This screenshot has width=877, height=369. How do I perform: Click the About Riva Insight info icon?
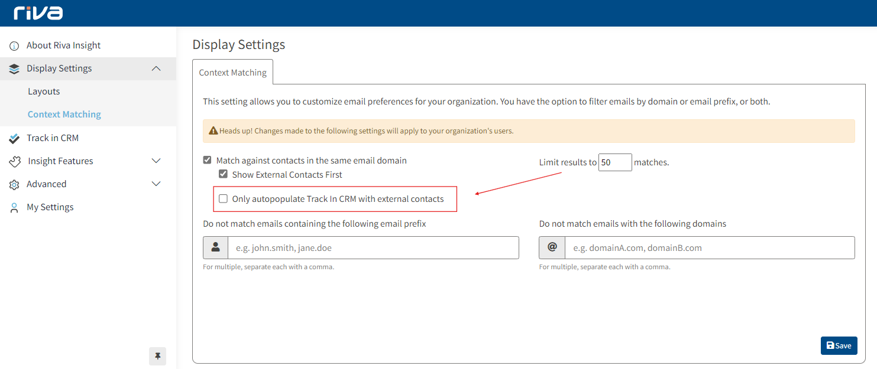pyautogui.click(x=14, y=45)
